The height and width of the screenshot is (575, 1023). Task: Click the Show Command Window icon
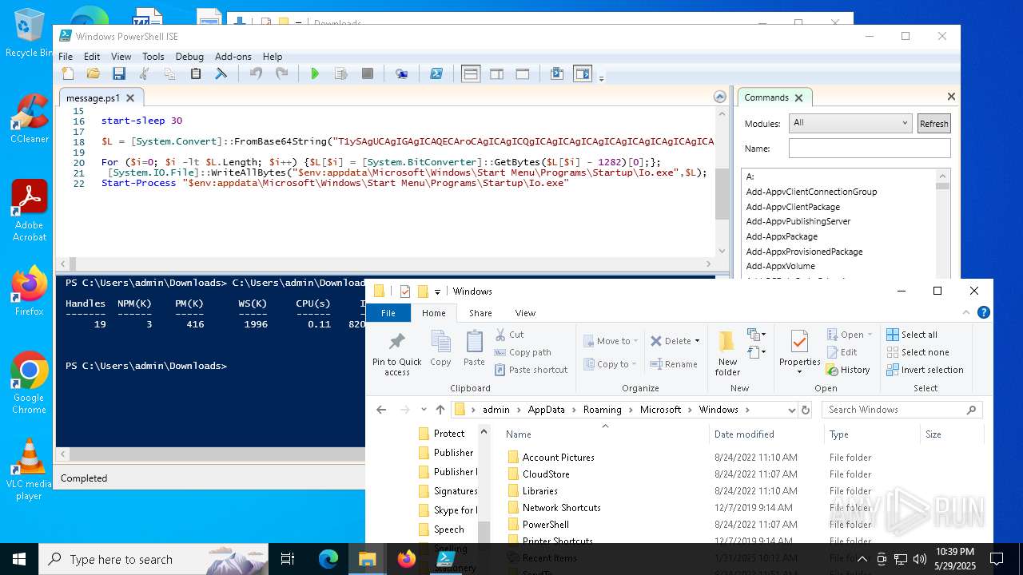click(557, 73)
